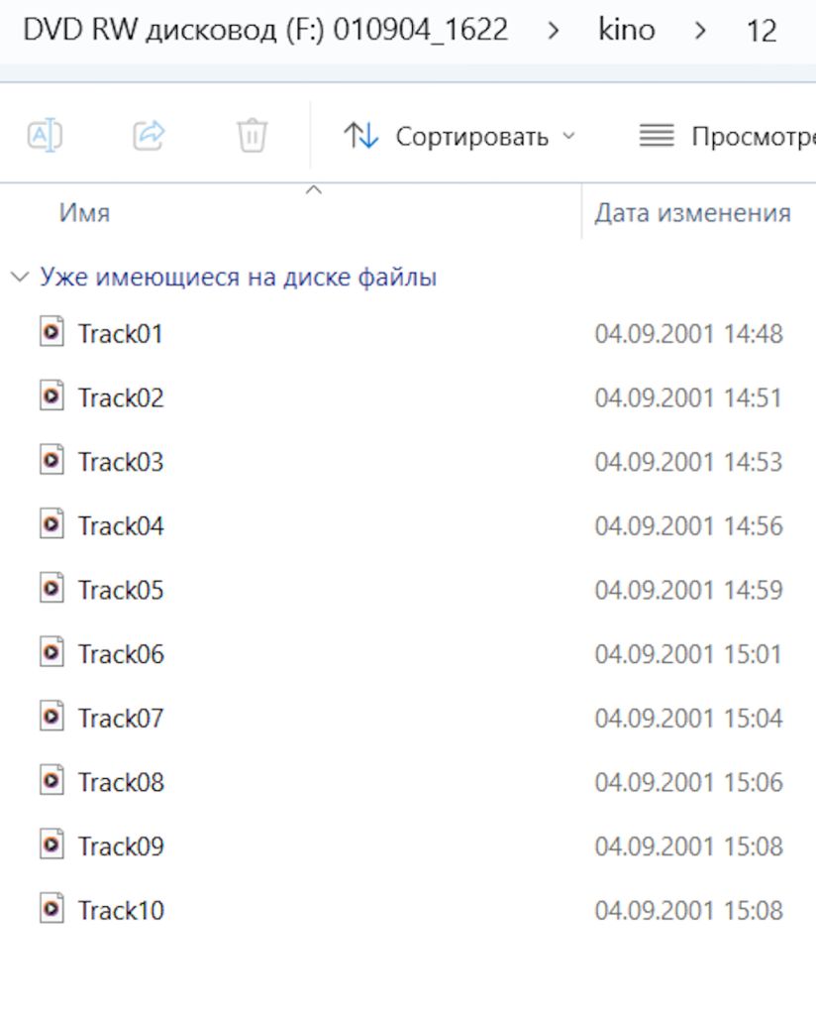The height and width of the screenshot is (1015, 816).
Task: Sort by the Имя column header
Action: coord(85,213)
